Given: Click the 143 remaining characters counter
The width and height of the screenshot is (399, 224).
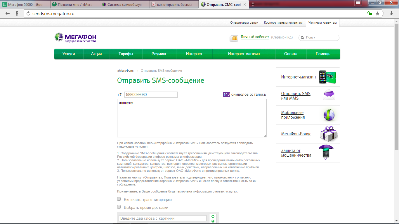Looking at the screenshot, I should [226, 94].
